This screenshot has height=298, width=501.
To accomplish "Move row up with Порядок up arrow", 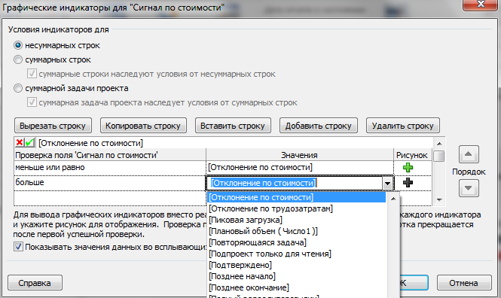I will click(469, 154).
